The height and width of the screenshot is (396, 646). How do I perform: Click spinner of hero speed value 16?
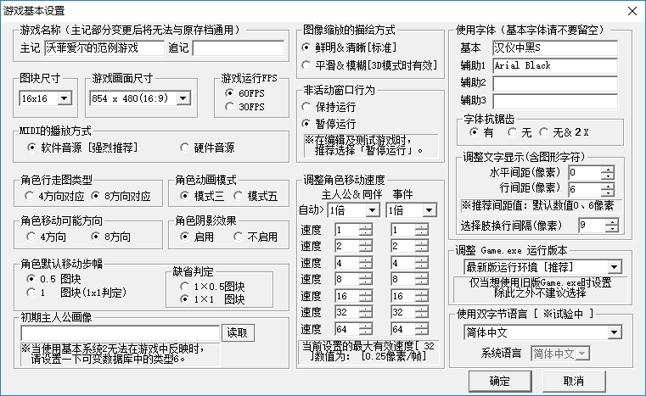(x=365, y=296)
